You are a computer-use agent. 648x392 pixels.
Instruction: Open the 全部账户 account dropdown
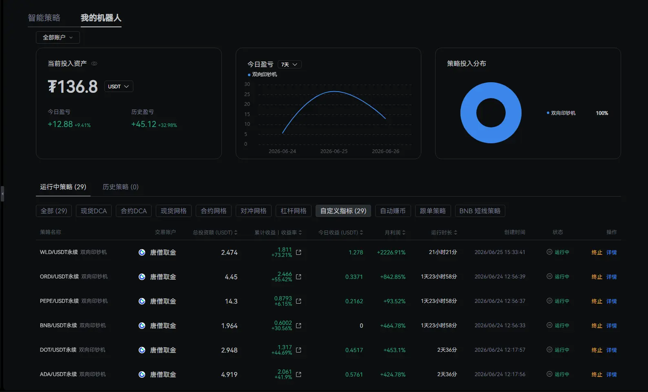[x=58, y=37]
